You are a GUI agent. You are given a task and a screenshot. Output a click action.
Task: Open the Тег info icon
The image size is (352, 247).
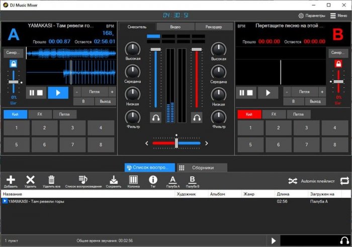click(x=153, y=180)
